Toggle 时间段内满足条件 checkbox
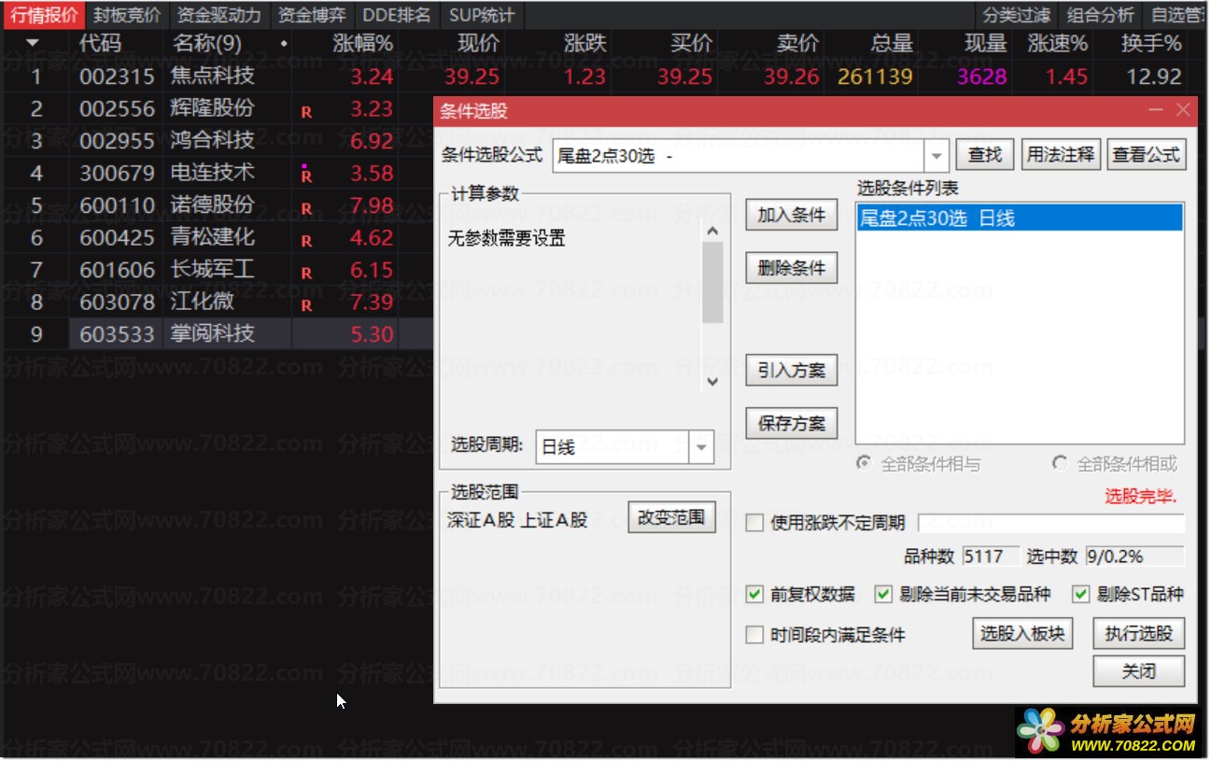Image resolution: width=1211 pixels, height=761 pixels. point(754,635)
